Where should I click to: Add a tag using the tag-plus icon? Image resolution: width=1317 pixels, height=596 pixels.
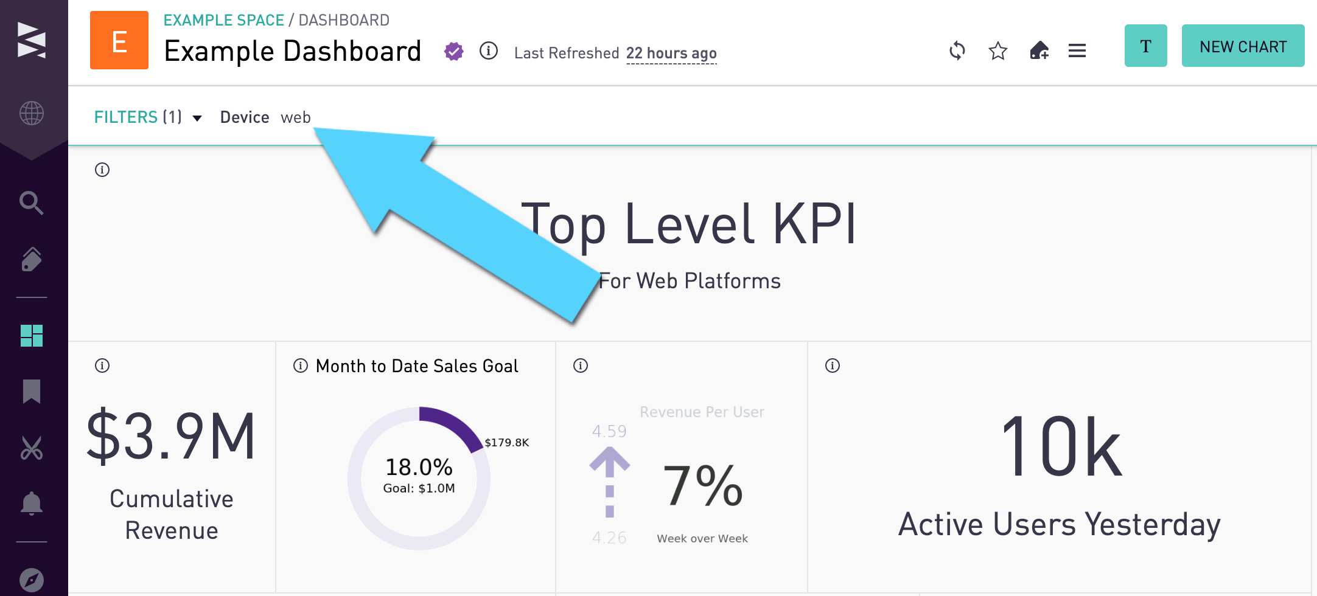1038,51
